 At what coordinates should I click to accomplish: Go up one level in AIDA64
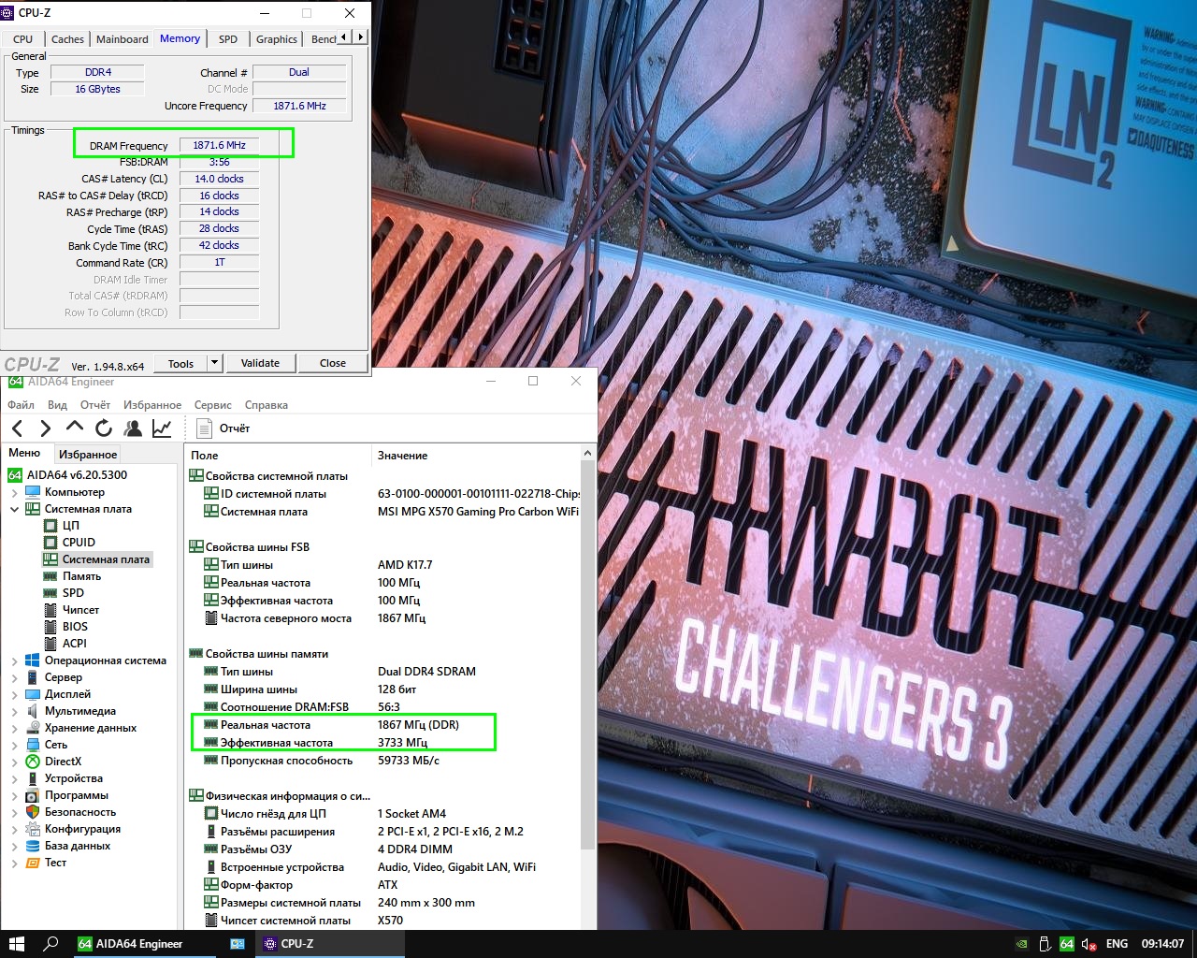(x=75, y=428)
